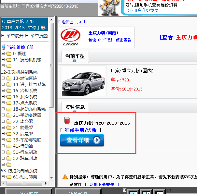The height and width of the screenshot is (194, 197).
Task: Click 包含10个车型,点击查看 link
Action: pyautogui.click(x=110, y=40)
